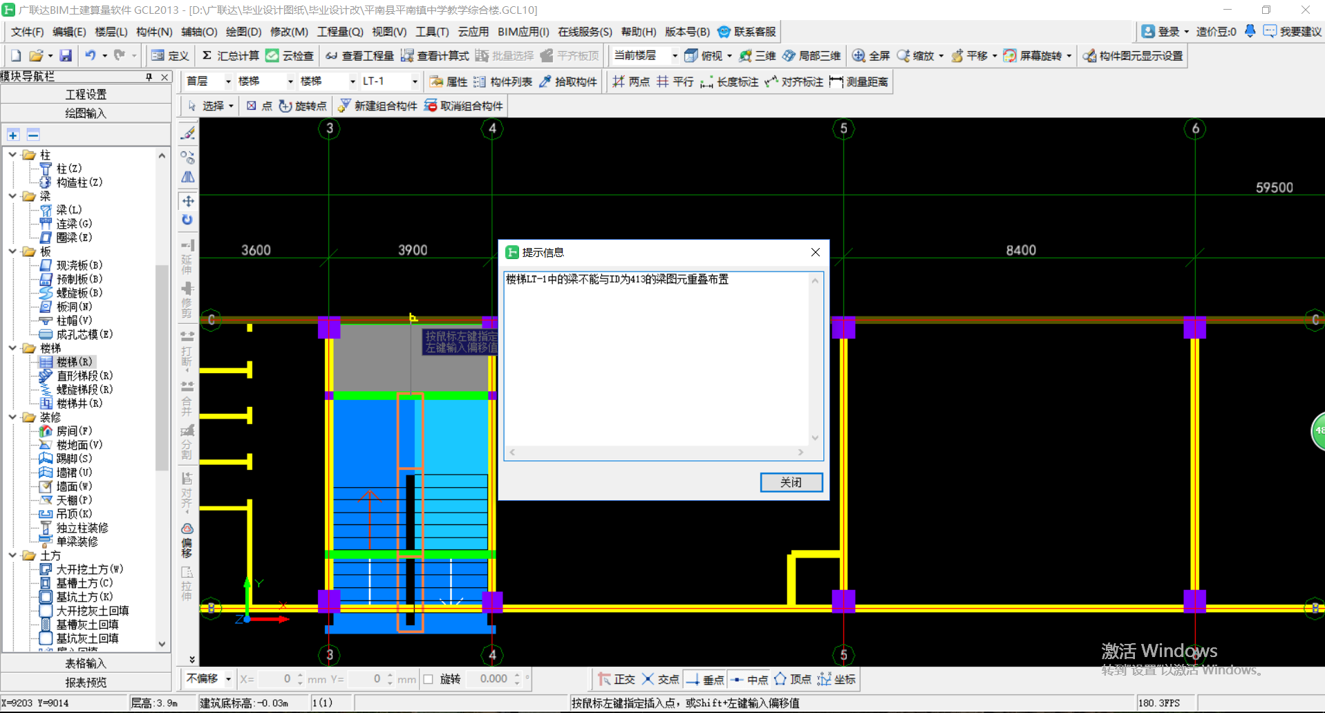Click the mirror tool in vertical toolbar
The width and height of the screenshot is (1325, 713).
pos(187,178)
